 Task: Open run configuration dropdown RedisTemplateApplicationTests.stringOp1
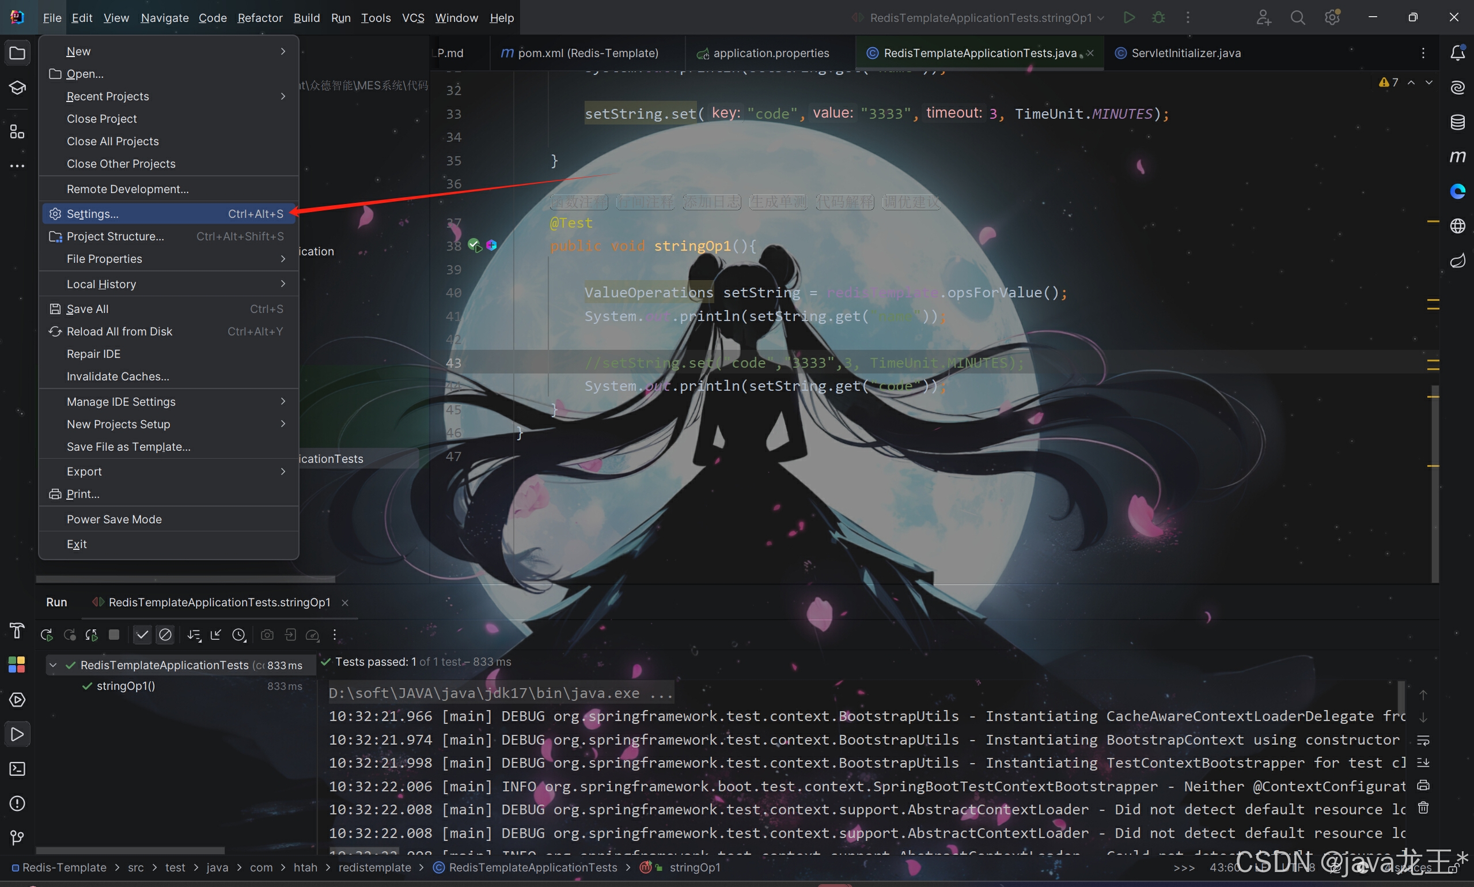980,17
